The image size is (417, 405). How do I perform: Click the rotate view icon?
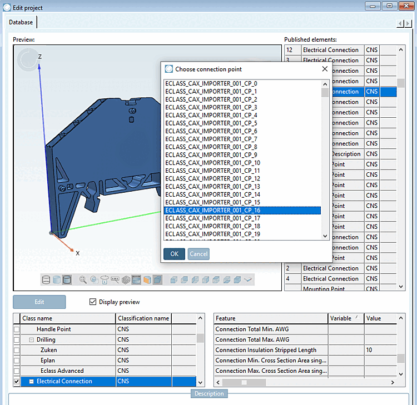click(105, 279)
